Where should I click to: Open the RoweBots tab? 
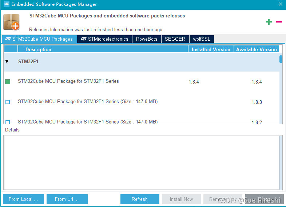coord(147,39)
